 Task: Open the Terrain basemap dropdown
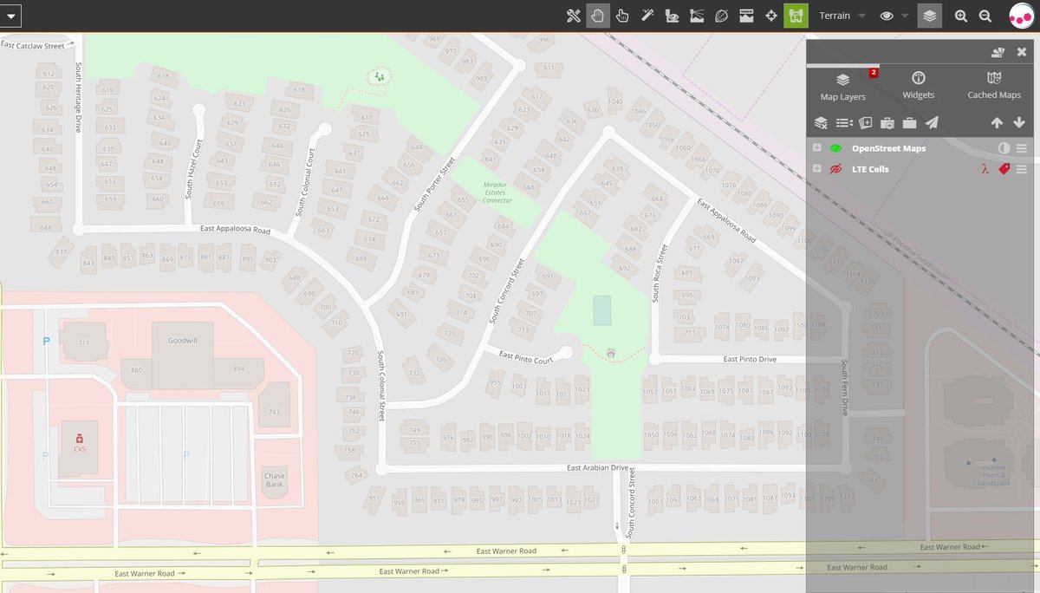[842, 16]
